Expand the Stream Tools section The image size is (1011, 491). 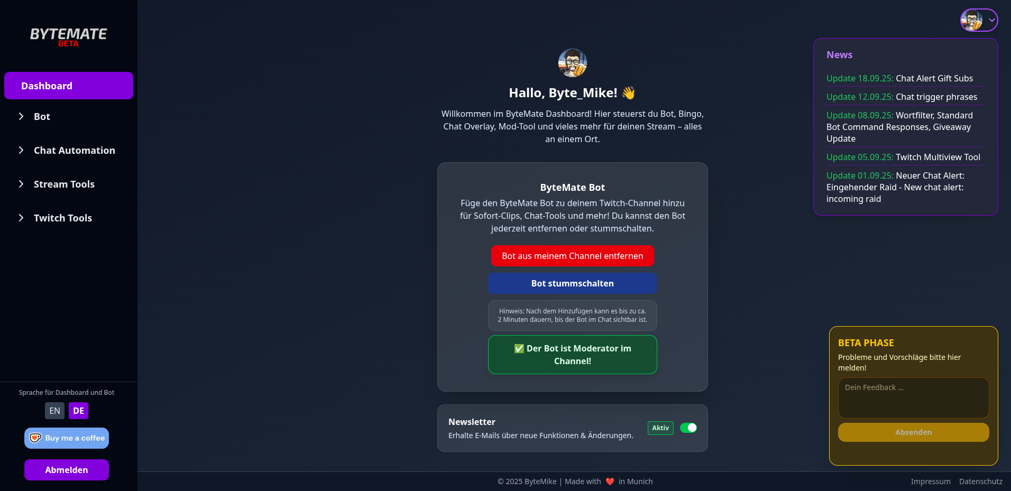coord(64,184)
